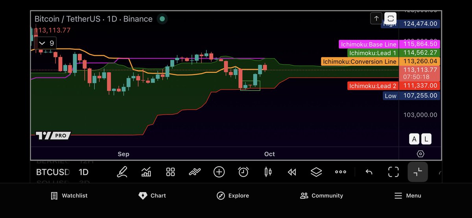Tap the red 113,113.77 legend price

click(52, 30)
